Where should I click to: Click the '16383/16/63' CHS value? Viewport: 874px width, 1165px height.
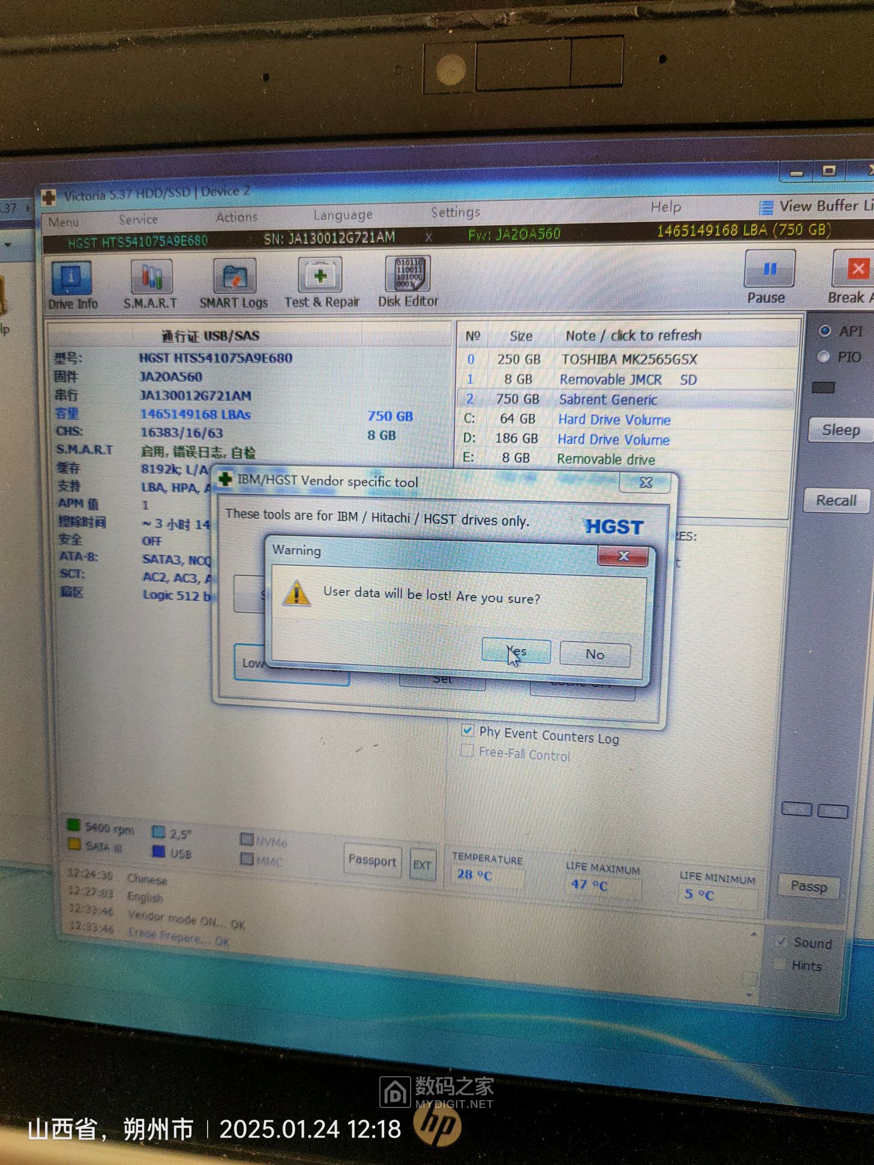(x=181, y=433)
